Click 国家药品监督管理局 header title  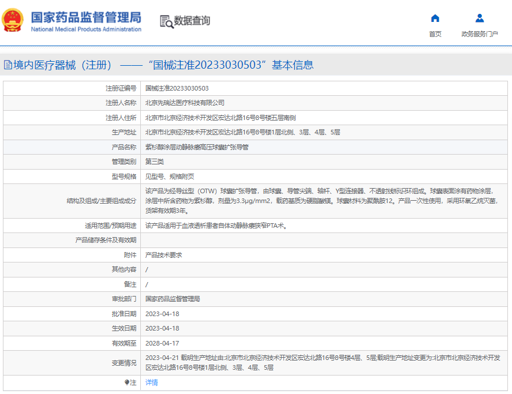point(86,17)
